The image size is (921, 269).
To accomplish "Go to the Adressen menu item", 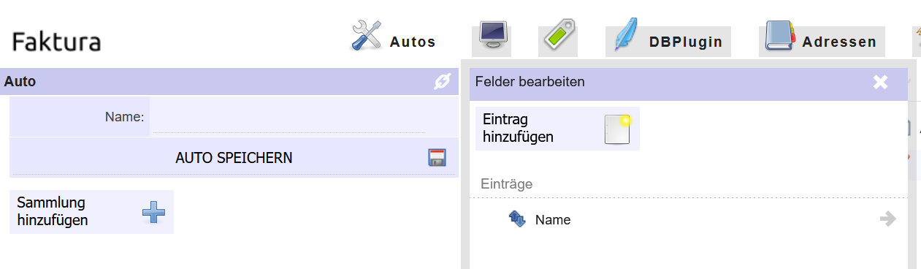I will 839,42.
